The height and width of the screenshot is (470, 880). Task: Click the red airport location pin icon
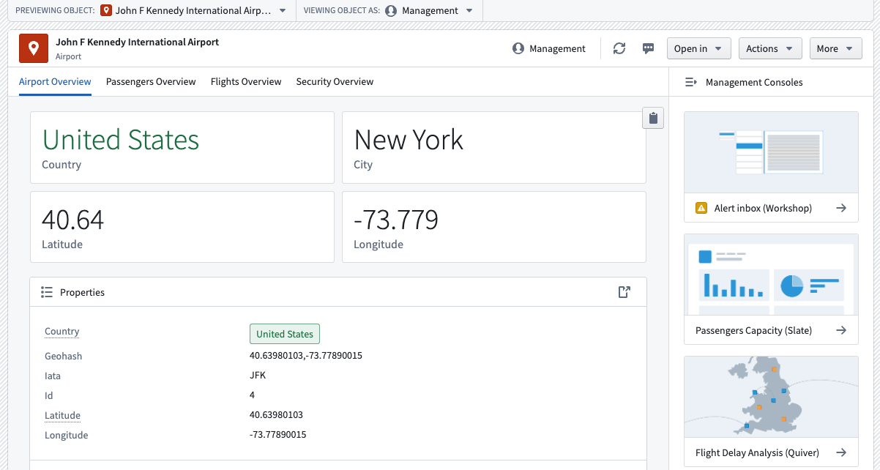(x=34, y=48)
